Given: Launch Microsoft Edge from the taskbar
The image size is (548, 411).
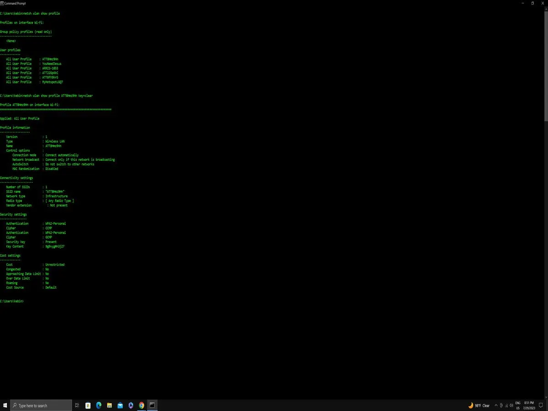Looking at the screenshot, I should click(x=99, y=405).
